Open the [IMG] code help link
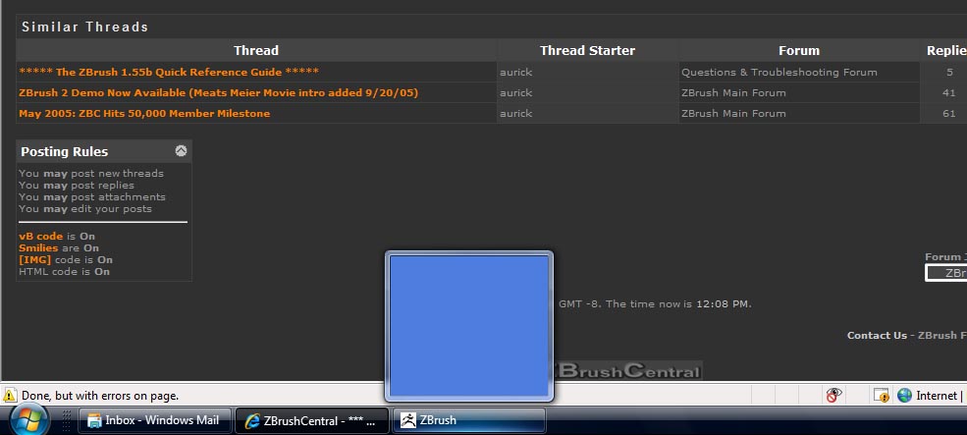 coord(35,260)
